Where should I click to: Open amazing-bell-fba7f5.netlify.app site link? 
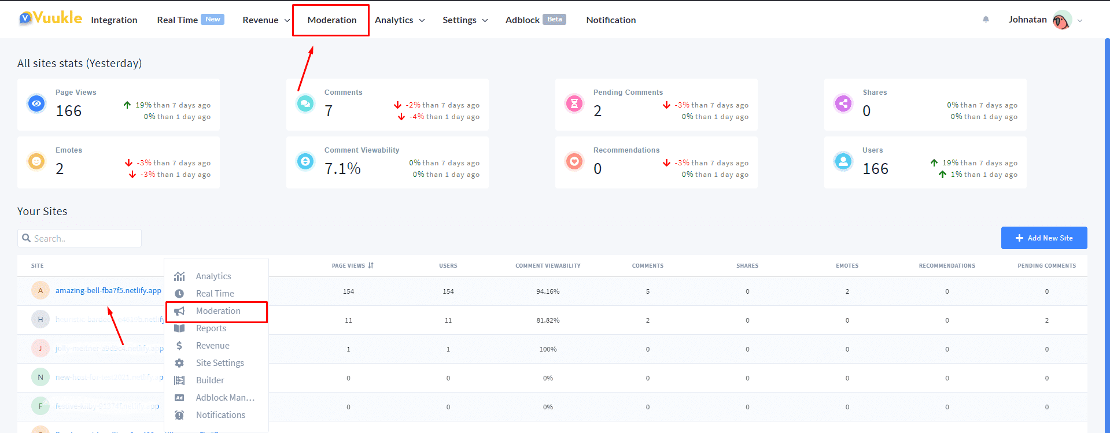click(108, 290)
